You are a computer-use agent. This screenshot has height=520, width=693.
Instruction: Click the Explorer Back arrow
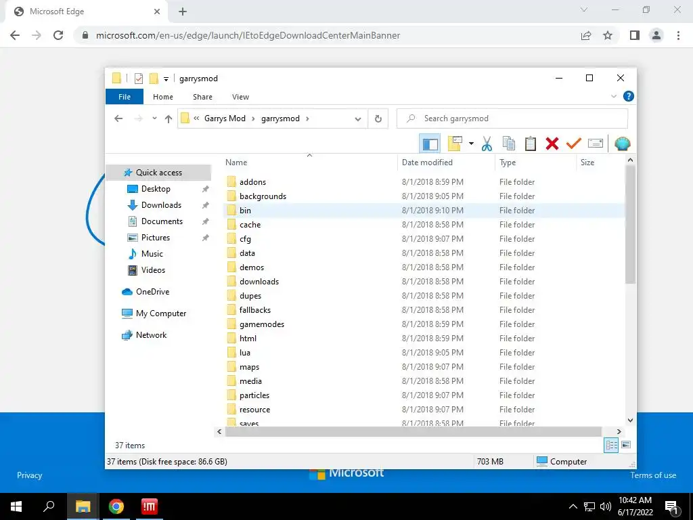pos(118,118)
